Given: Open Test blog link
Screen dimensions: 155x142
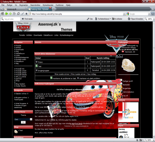Looking at the screenshot, I should pyautogui.click(x=21, y=130).
